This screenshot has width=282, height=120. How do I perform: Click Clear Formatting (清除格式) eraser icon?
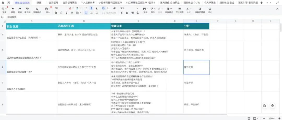point(37,9)
